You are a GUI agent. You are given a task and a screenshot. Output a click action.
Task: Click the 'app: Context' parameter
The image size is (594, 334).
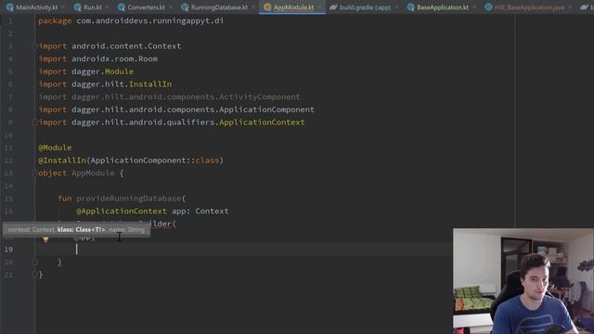tap(200, 211)
